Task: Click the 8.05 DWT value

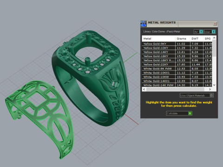Action: click(x=195, y=69)
